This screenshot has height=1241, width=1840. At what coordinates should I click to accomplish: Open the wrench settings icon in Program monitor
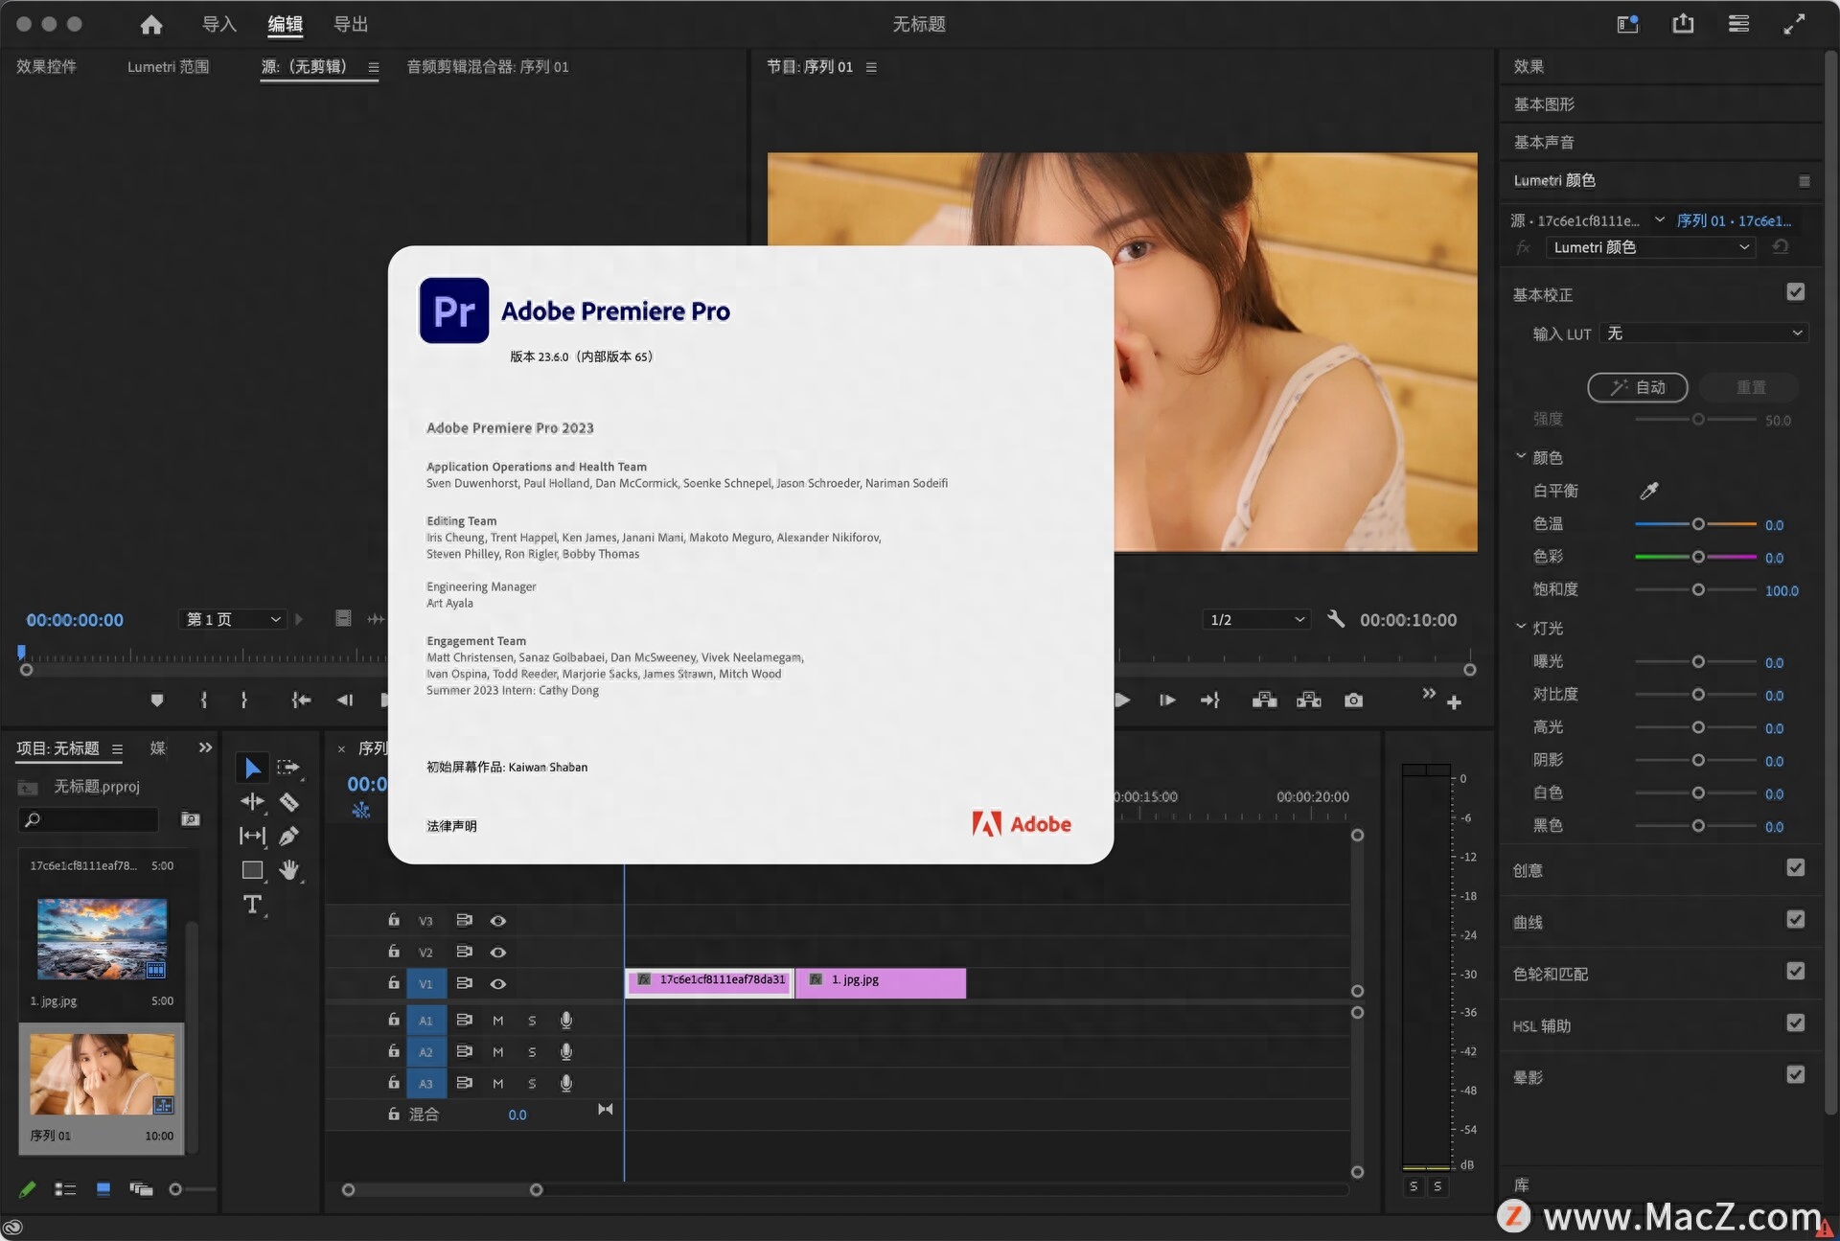pyautogui.click(x=1336, y=619)
